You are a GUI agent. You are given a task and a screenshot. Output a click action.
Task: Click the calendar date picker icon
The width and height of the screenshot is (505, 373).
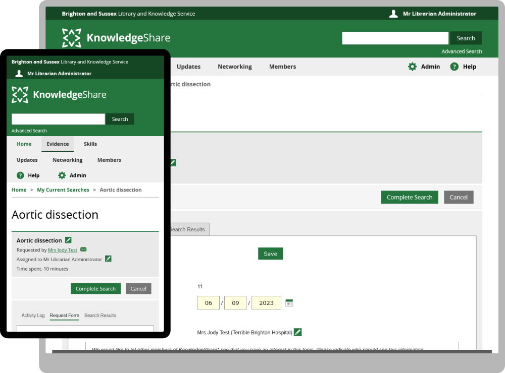(x=289, y=303)
